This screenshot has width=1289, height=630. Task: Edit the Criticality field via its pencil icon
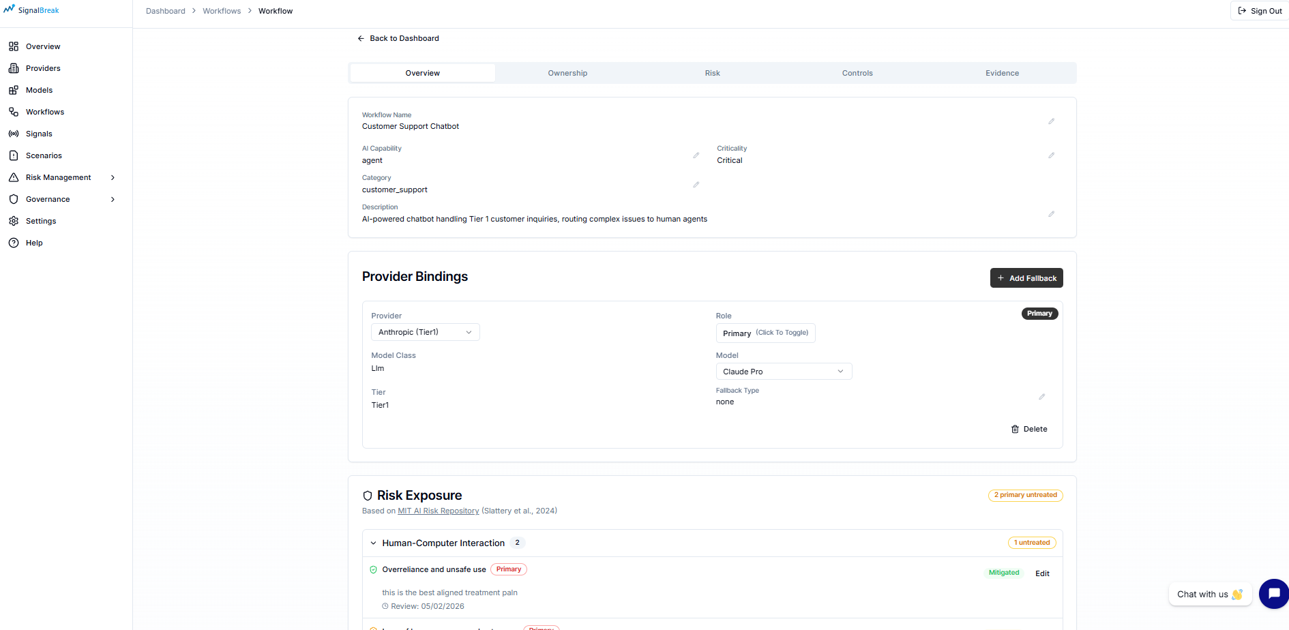click(x=1051, y=155)
